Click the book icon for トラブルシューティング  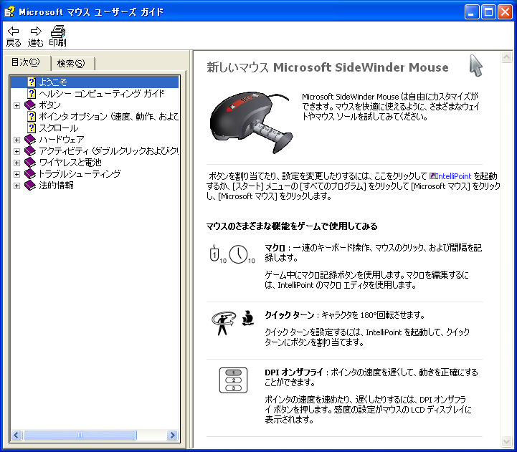pyautogui.click(x=30, y=174)
